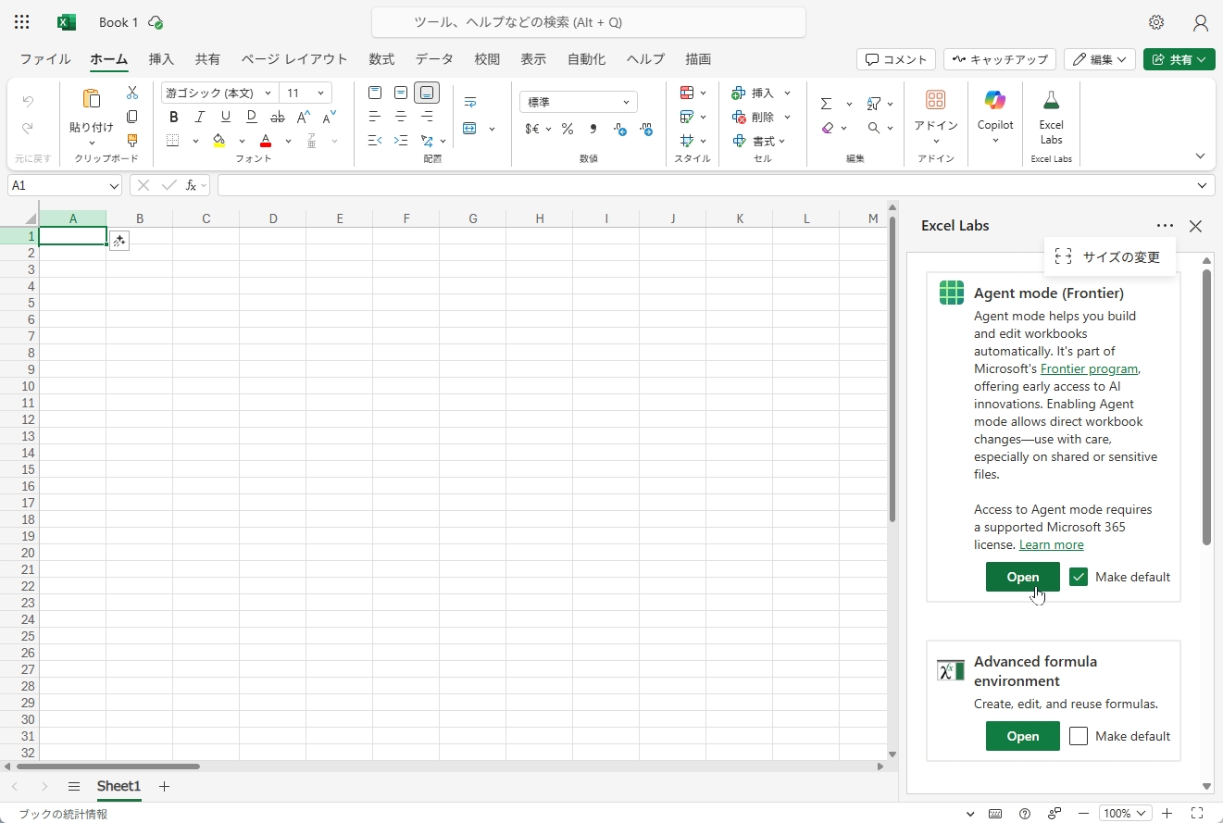This screenshot has width=1223, height=823.
Task: Click the format painter brush icon
Action: pos(132,141)
